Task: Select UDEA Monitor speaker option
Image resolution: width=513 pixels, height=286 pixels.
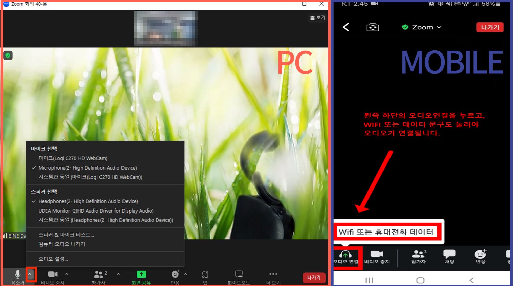Action: (96, 211)
